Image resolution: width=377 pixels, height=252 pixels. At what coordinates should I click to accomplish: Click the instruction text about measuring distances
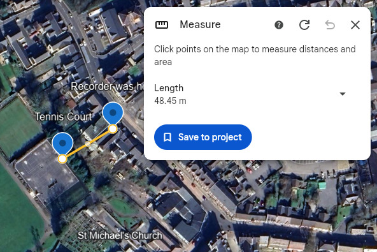click(x=255, y=56)
